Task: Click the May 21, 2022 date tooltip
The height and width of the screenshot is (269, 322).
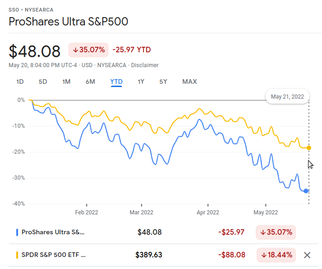Action: coord(287,96)
